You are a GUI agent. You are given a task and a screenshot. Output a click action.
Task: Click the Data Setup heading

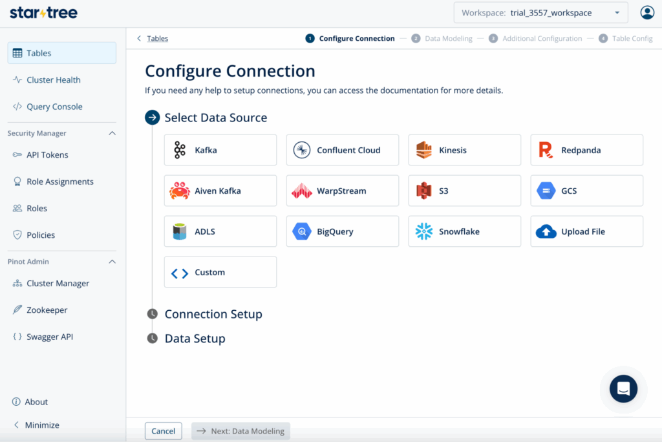click(x=195, y=339)
